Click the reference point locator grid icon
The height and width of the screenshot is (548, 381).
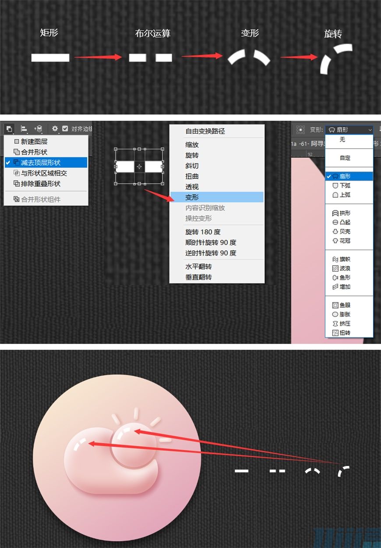point(300,129)
